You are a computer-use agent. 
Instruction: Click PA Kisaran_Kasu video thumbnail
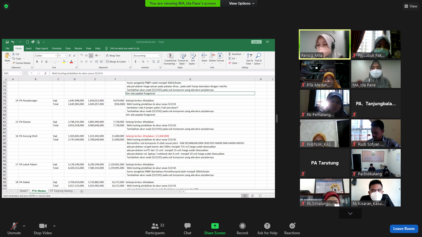[376, 193]
